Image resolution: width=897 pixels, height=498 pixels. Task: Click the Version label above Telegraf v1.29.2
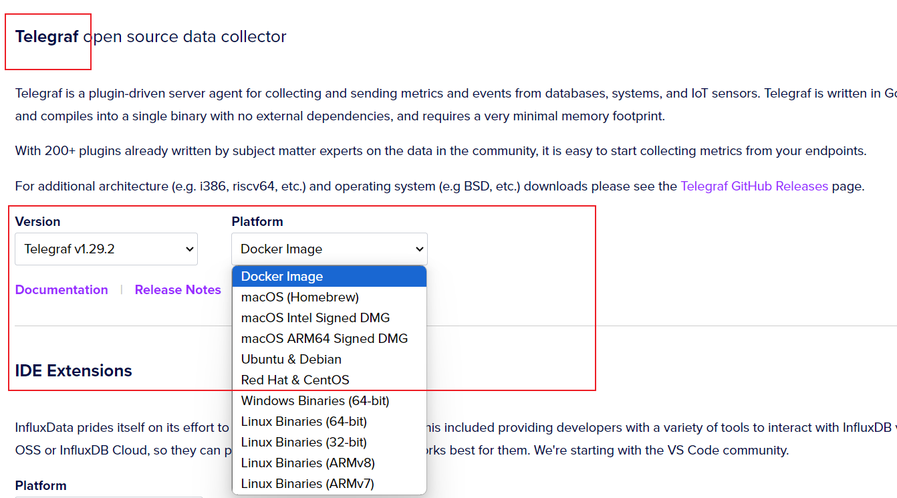coord(37,221)
